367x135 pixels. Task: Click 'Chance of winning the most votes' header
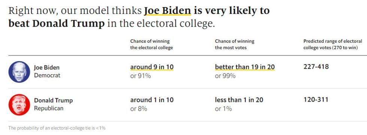[x=235, y=44]
